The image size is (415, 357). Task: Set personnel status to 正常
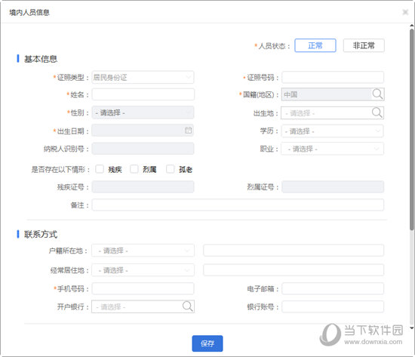point(315,45)
